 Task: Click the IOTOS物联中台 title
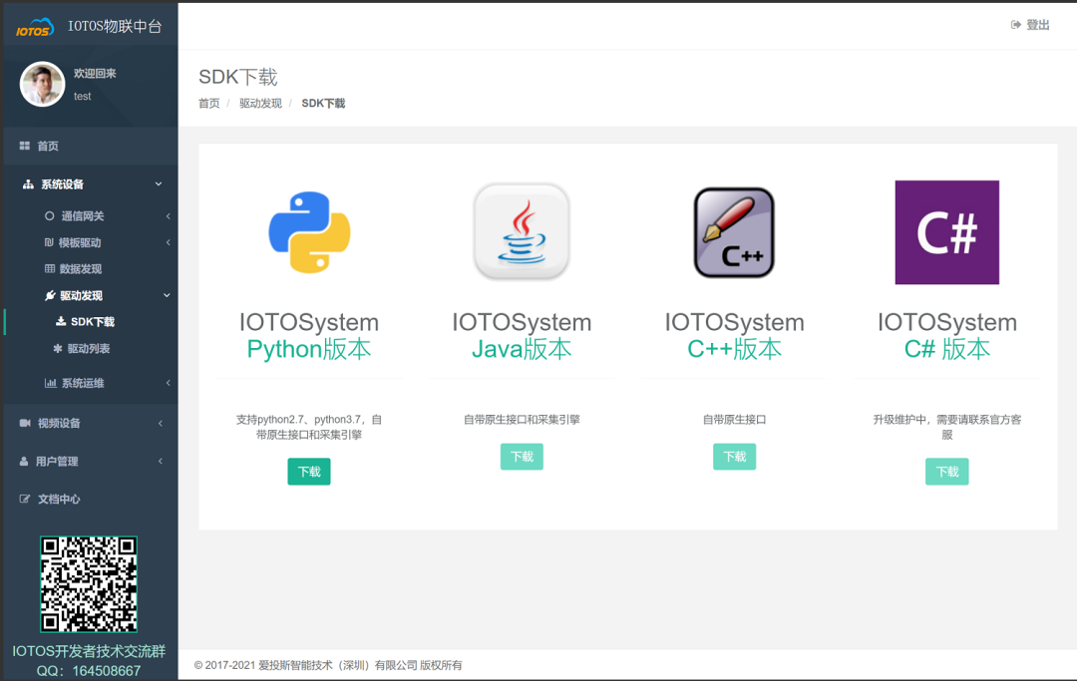[x=115, y=26]
